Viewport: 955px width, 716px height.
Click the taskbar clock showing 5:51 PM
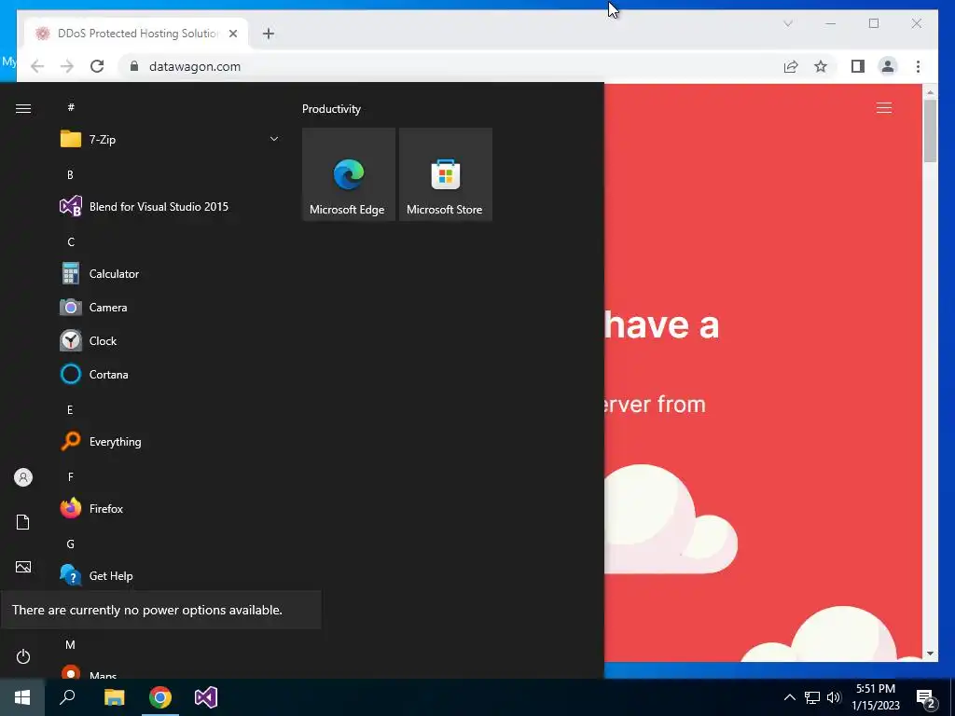875,697
